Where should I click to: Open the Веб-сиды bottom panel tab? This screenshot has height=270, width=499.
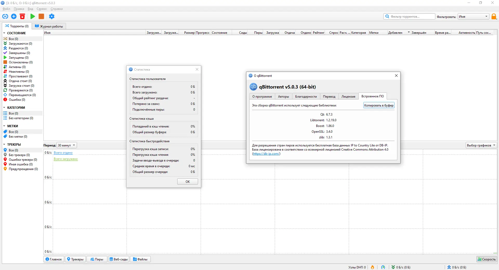(x=119, y=259)
